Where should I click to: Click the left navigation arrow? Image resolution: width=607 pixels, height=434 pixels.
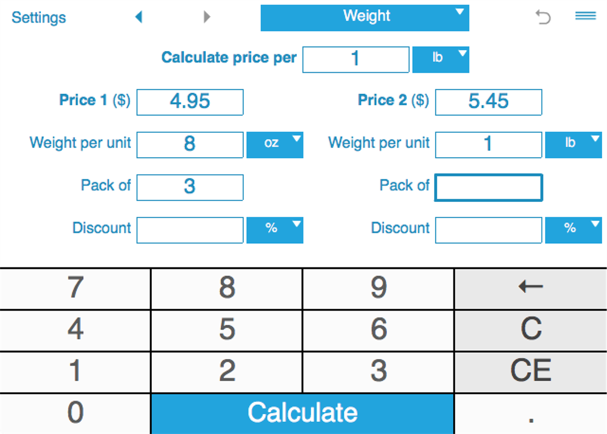[139, 17]
